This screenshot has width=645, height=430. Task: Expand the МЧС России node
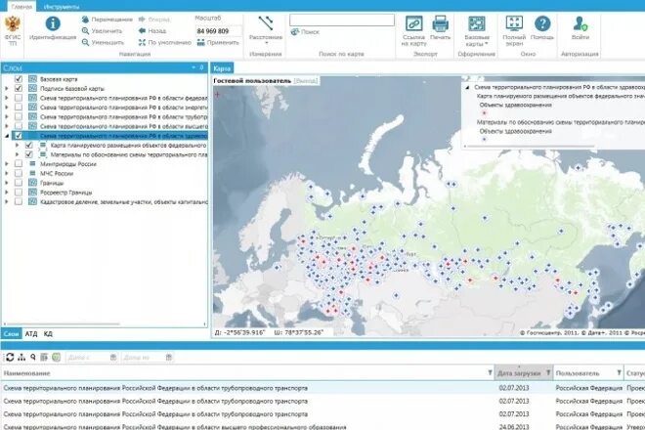coord(7,174)
